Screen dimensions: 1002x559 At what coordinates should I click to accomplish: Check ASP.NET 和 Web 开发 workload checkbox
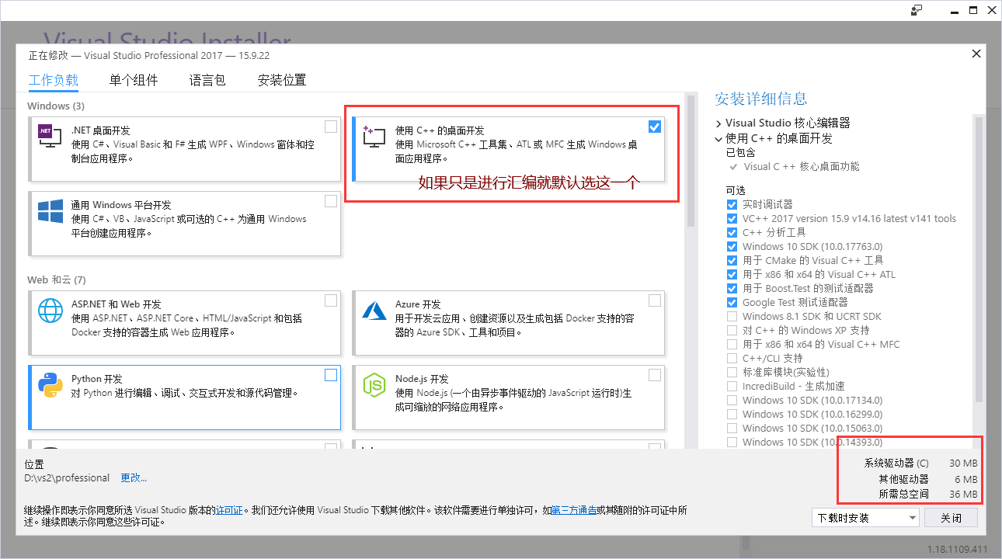(331, 300)
